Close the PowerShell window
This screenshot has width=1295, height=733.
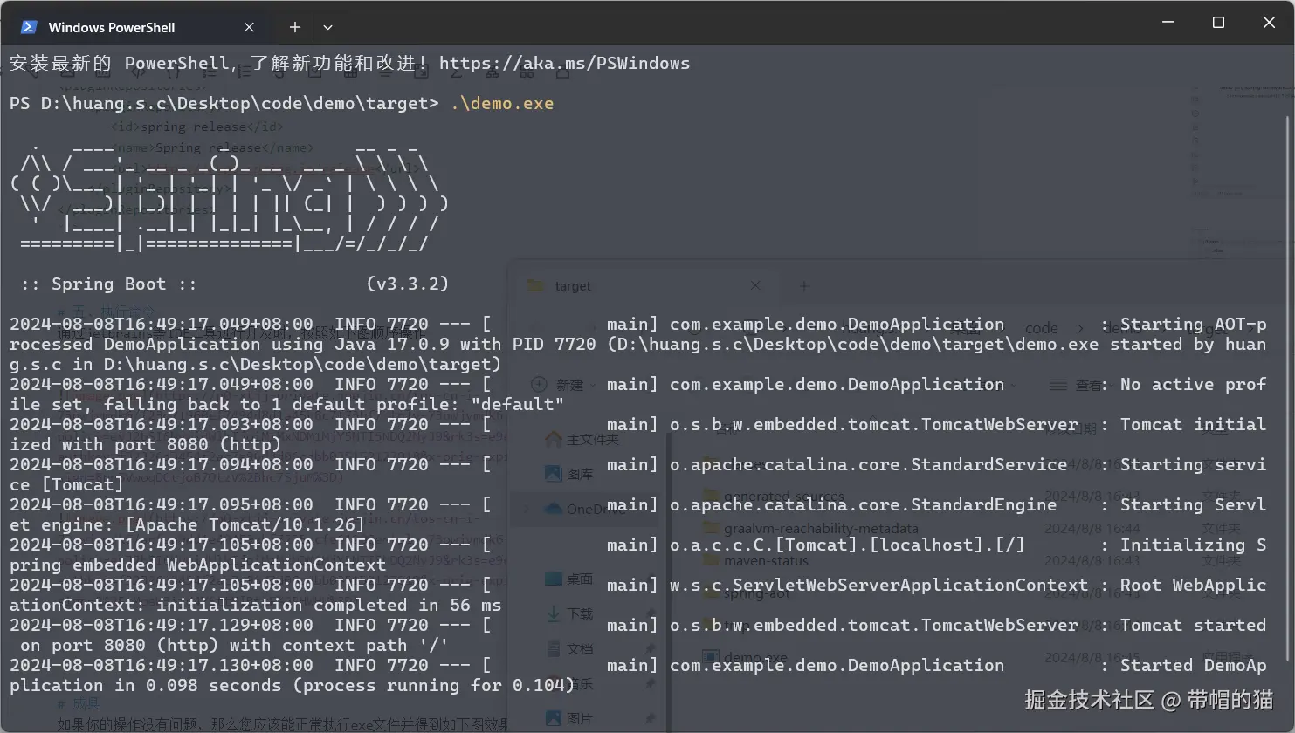tap(1269, 22)
